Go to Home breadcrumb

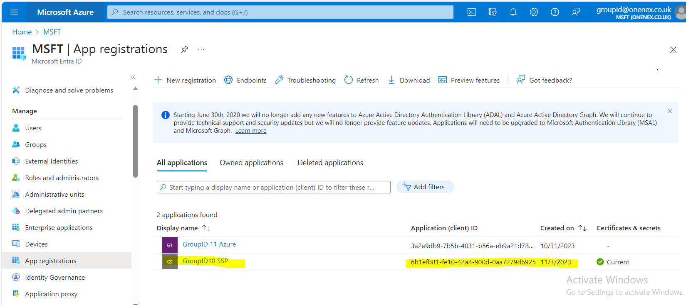pos(22,32)
